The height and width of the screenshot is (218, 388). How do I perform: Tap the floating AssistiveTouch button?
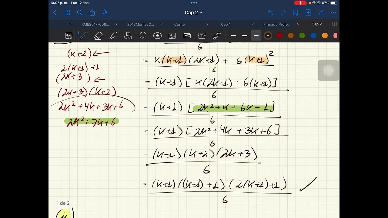(x=328, y=71)
